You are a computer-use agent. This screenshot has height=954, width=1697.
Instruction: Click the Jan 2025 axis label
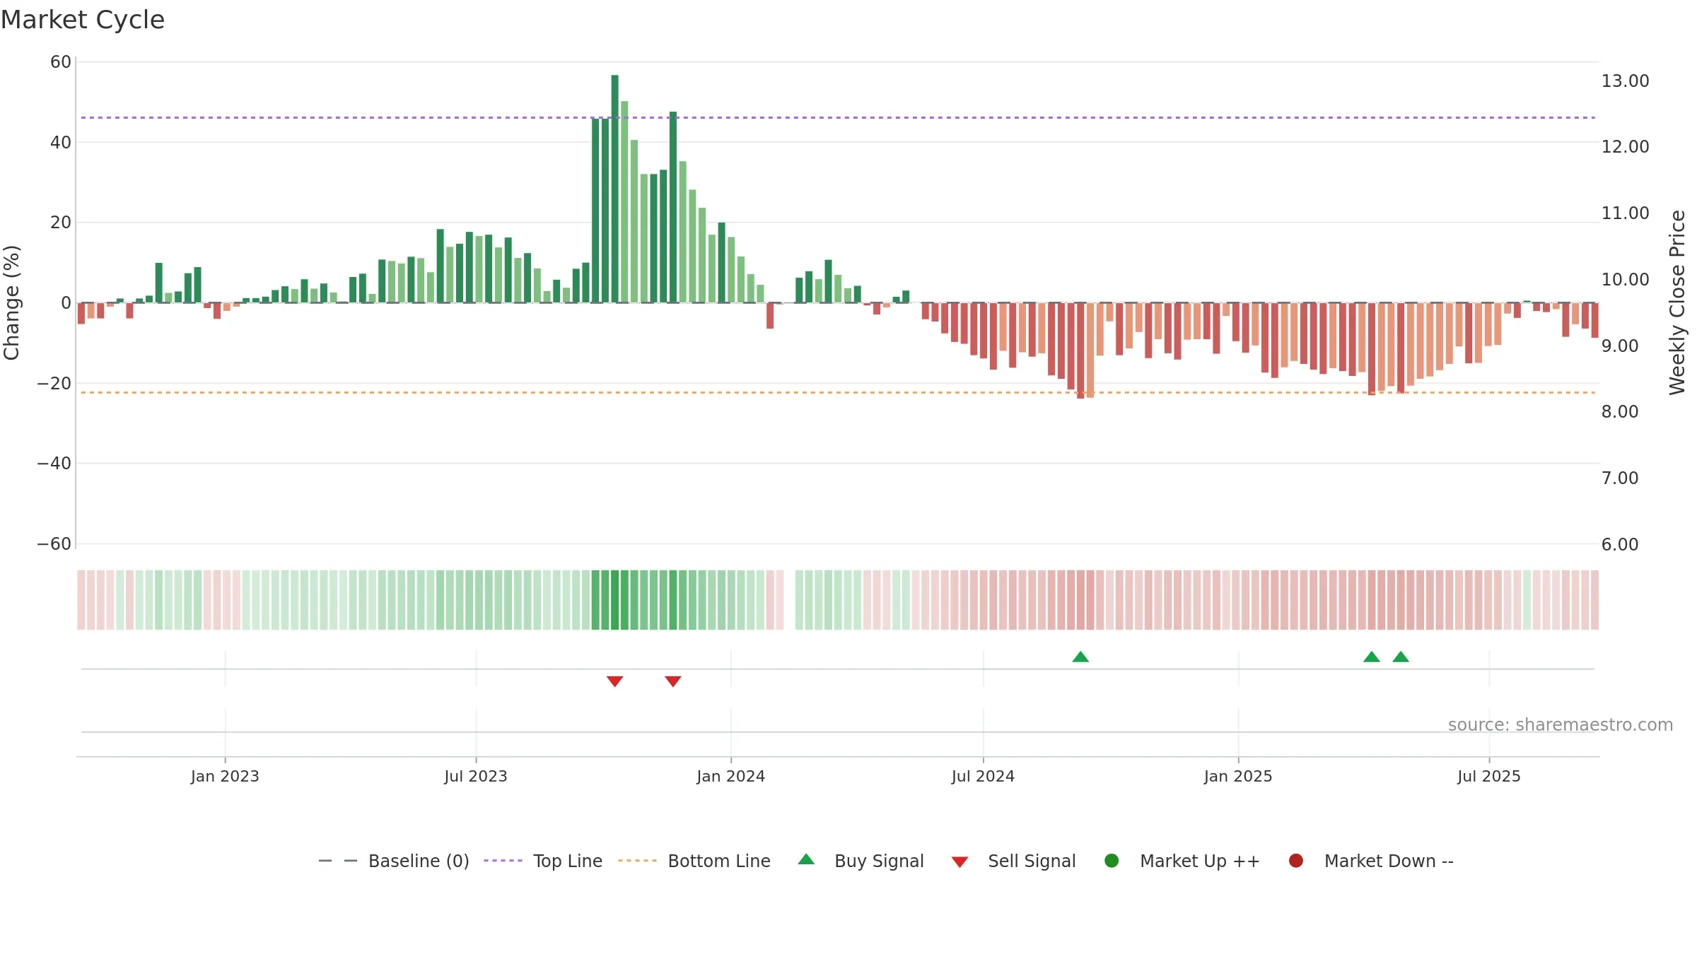pyautogui.click(x=1238, y=777)
